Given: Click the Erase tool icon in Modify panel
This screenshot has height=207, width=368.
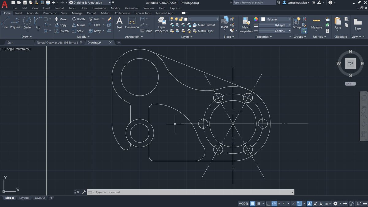Looking at the screenshot, I should tap(109, 19).
